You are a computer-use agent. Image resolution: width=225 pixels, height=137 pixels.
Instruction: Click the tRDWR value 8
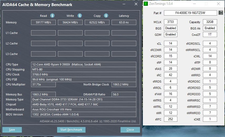210,69
